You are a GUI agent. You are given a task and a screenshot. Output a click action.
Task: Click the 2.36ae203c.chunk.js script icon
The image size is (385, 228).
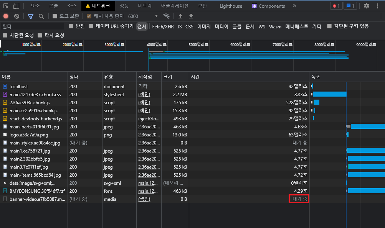click(x=5, y=102)
